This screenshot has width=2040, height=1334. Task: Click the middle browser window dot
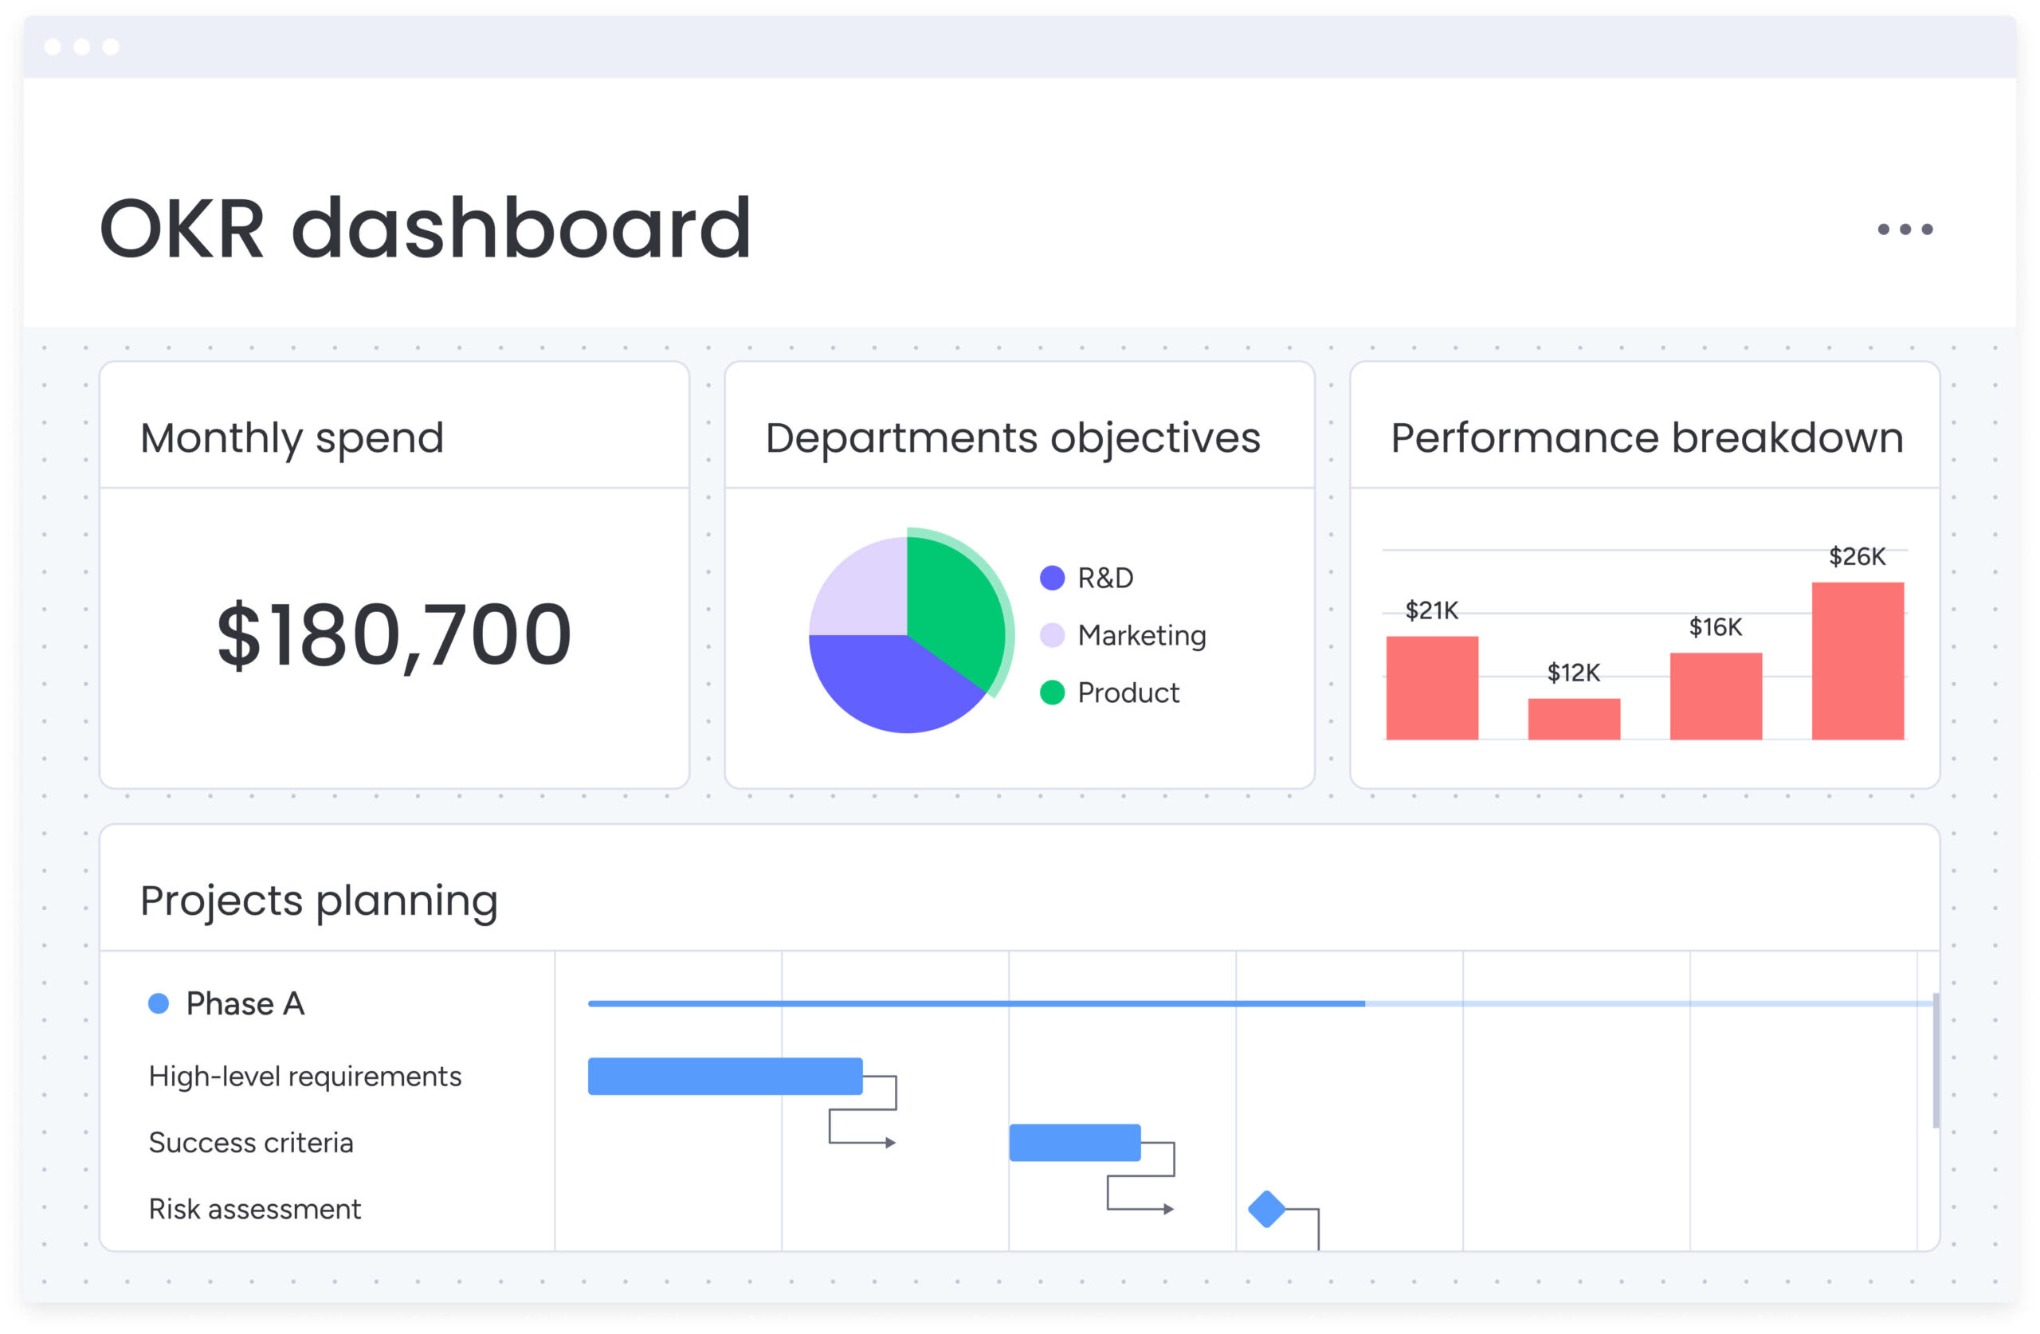[81, 46]
